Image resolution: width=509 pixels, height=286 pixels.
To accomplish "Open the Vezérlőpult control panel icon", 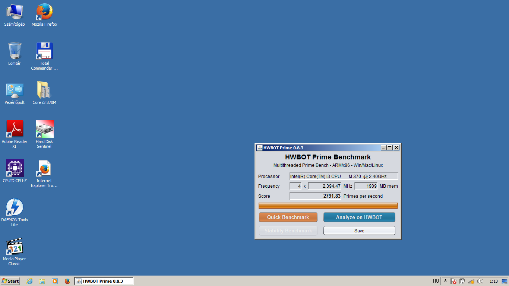I will click(15, 93).
